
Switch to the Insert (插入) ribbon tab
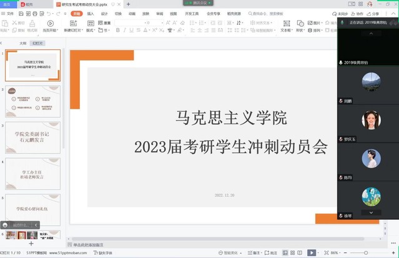(91, 13)
